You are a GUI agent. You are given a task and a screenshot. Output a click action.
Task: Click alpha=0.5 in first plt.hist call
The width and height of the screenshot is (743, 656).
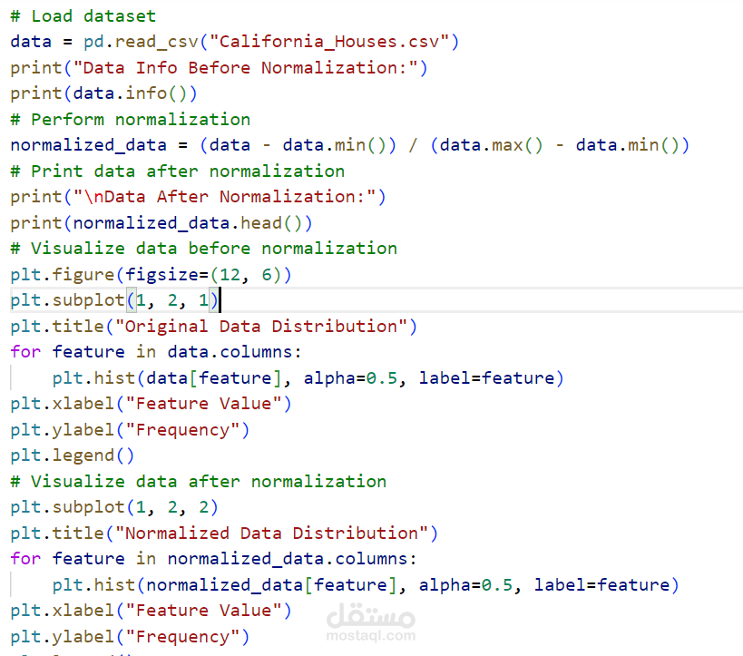pos(350,377)
